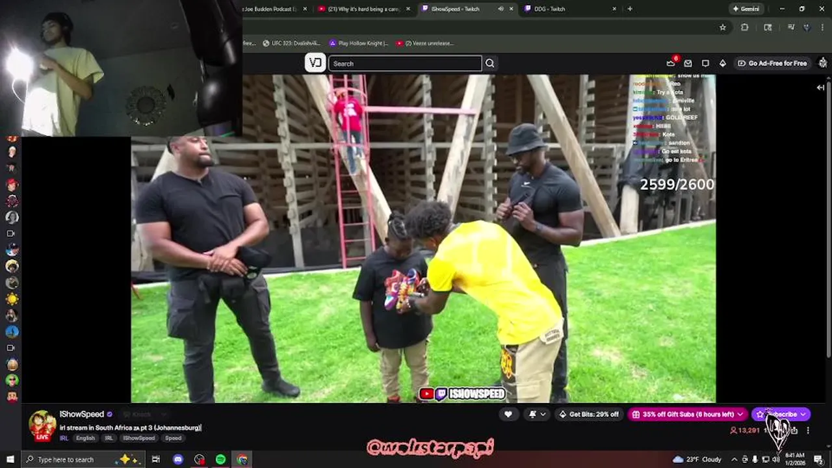Open the taskbar clock and date
The image size is (832, 468).
[x=795, y=460]
